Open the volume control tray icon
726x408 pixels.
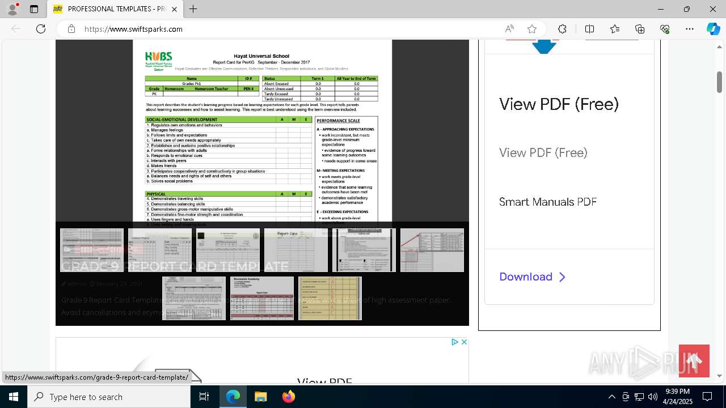click(x=653, y=397)
